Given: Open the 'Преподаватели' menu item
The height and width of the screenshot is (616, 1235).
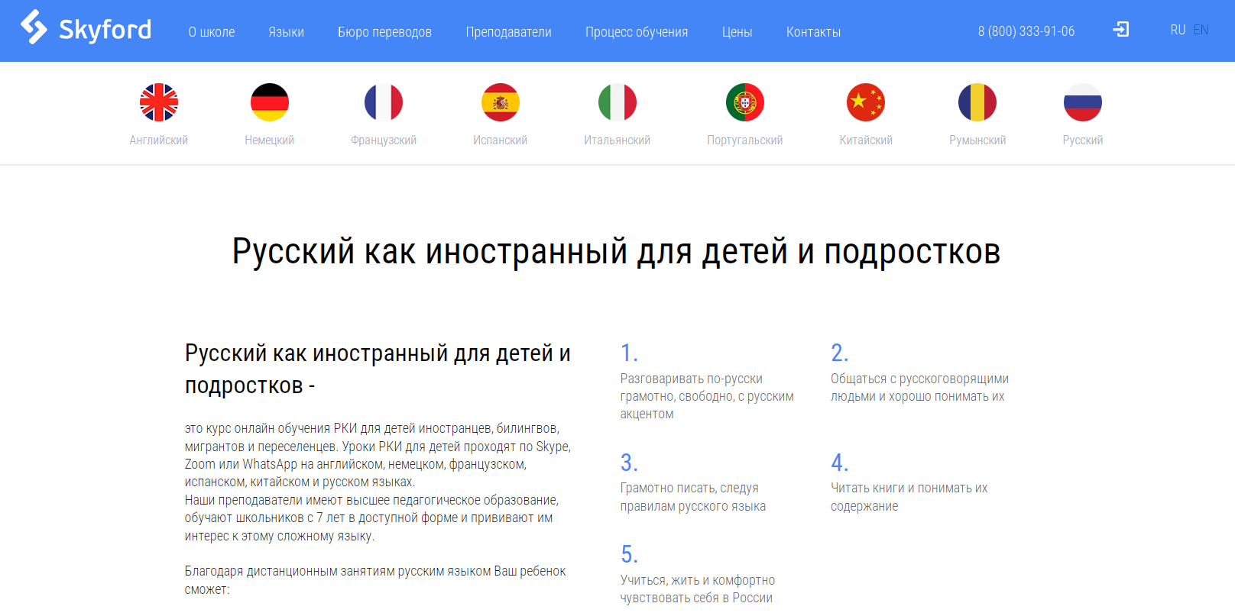Looking at the screenshot, I should point(509,32).
